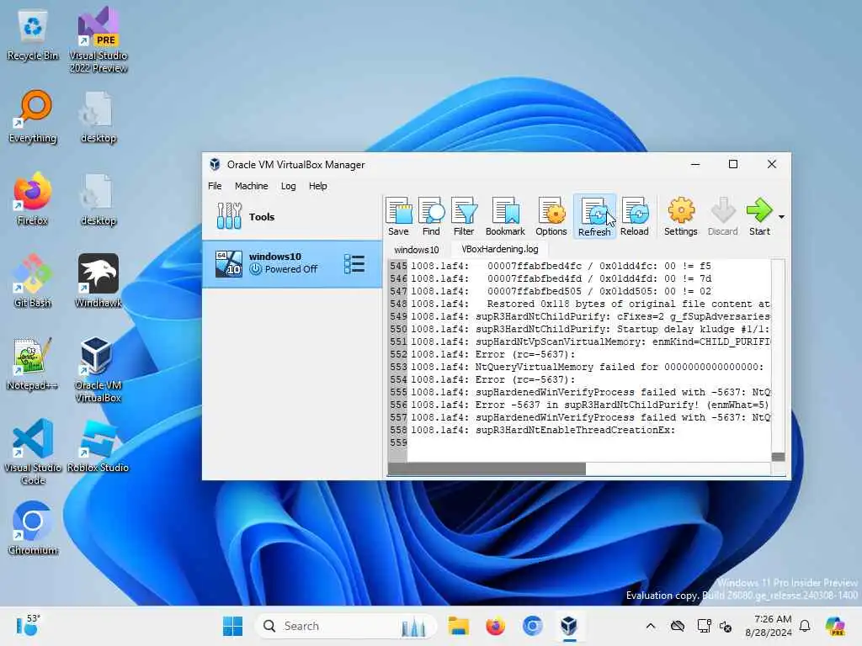This screenshot has height=646, width=862.
Task: Open the Help menu
Action: point(317,186)
